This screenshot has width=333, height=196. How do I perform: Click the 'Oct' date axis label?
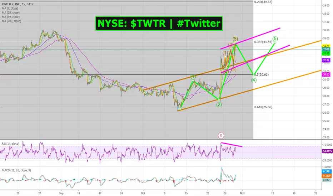point(143,193)
